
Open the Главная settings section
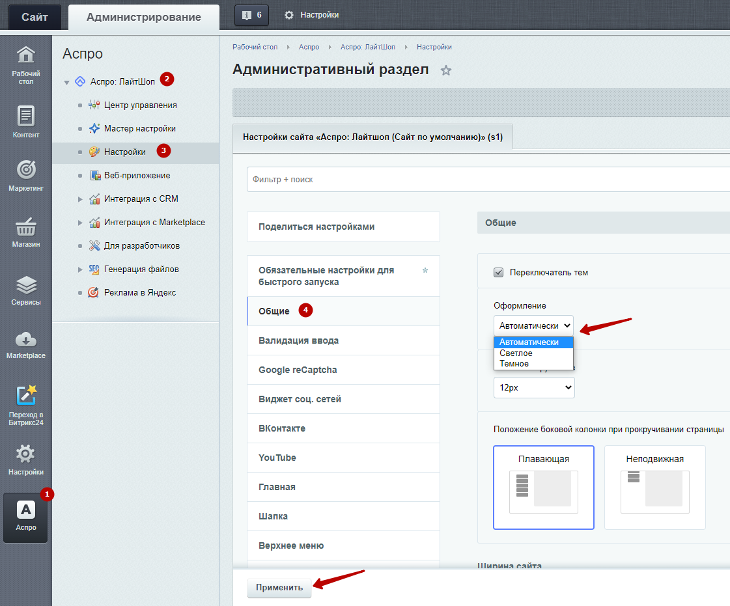click(344, 488)
